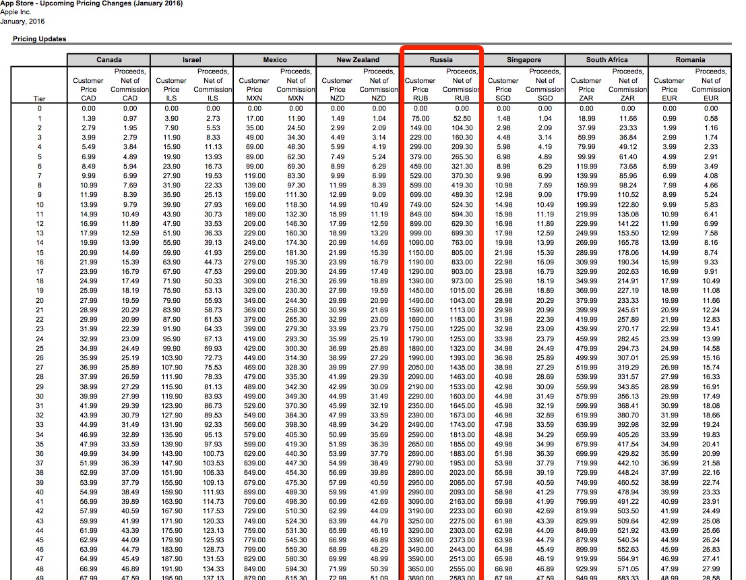The width and height of the screenshot is (746, 580).
Task: Click the 'Customer Price ZAR' subheader
Action: pos(586,90)
